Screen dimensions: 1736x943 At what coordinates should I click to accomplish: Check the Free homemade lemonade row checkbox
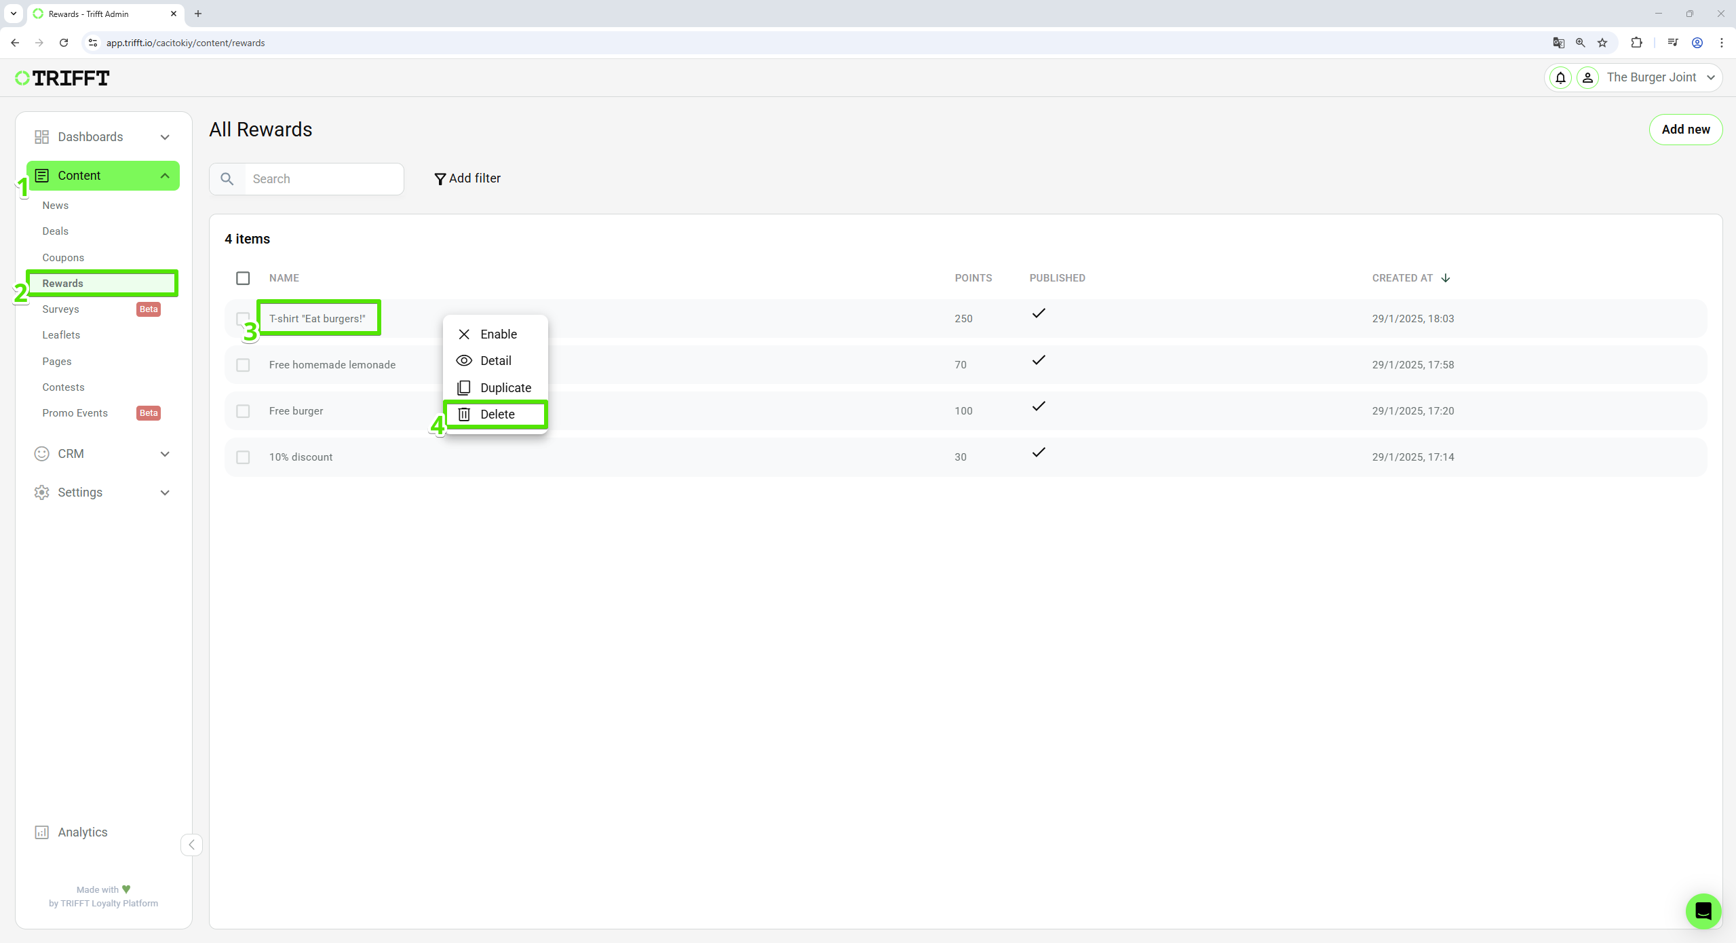[x=243, y=365]
